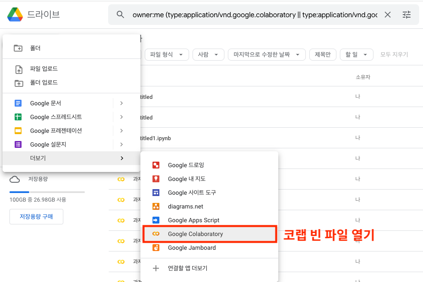The width and height of the screenshot is (423, 282).
Task: Click the Google Apps Script icon
Action: pyautogui.click(x=156, y=220)
